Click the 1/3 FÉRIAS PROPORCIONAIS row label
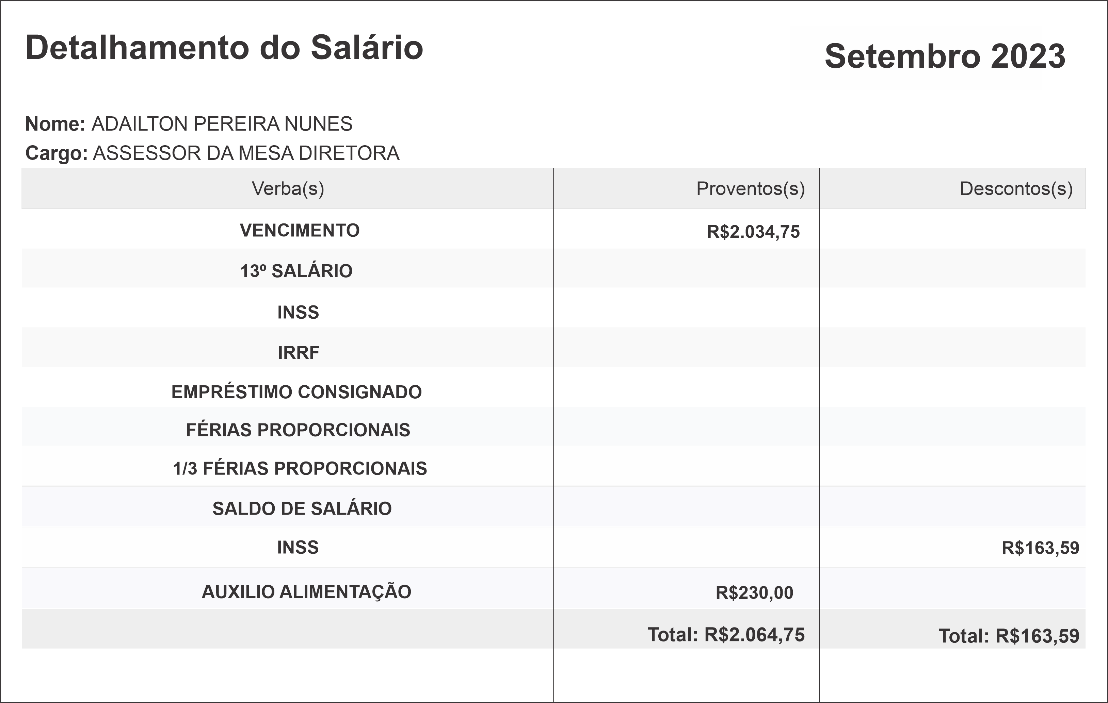 click(x=300, y=469)
